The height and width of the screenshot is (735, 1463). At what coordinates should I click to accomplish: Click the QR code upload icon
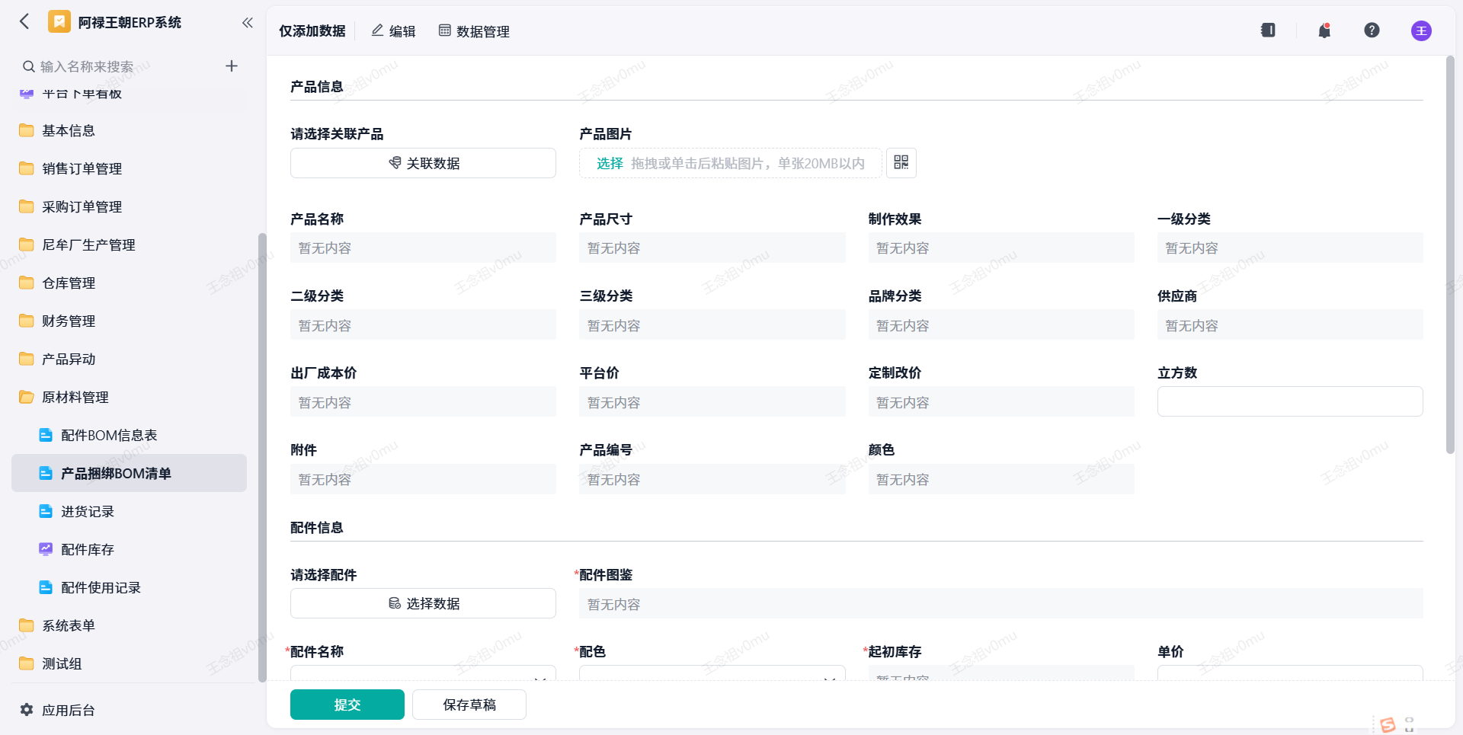pyautogui.click(x=901, y=163)
